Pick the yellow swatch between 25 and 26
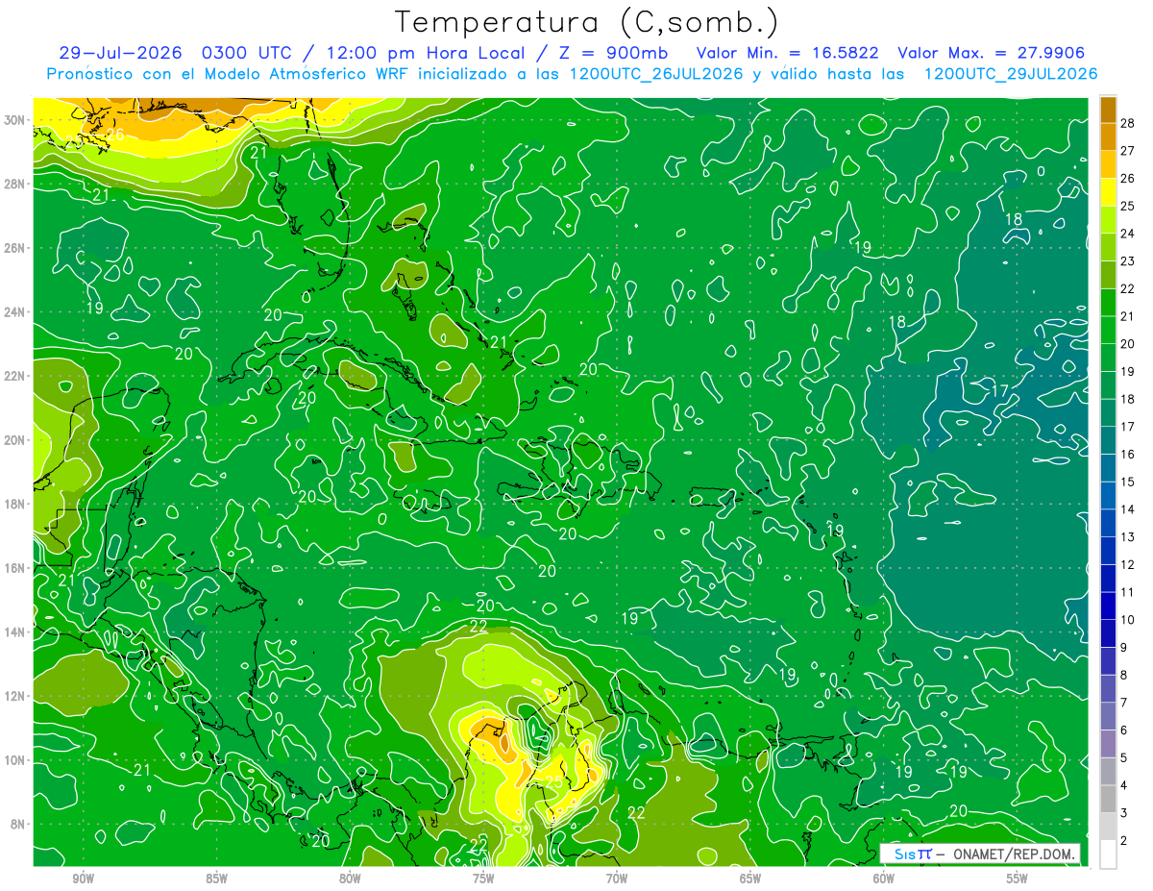 point(1108,192)
